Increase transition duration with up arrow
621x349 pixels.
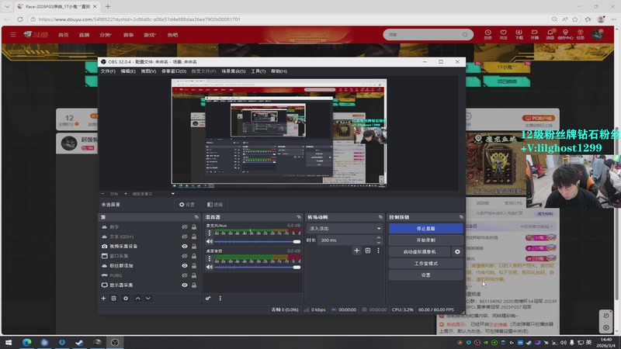(x=379, y=238)
